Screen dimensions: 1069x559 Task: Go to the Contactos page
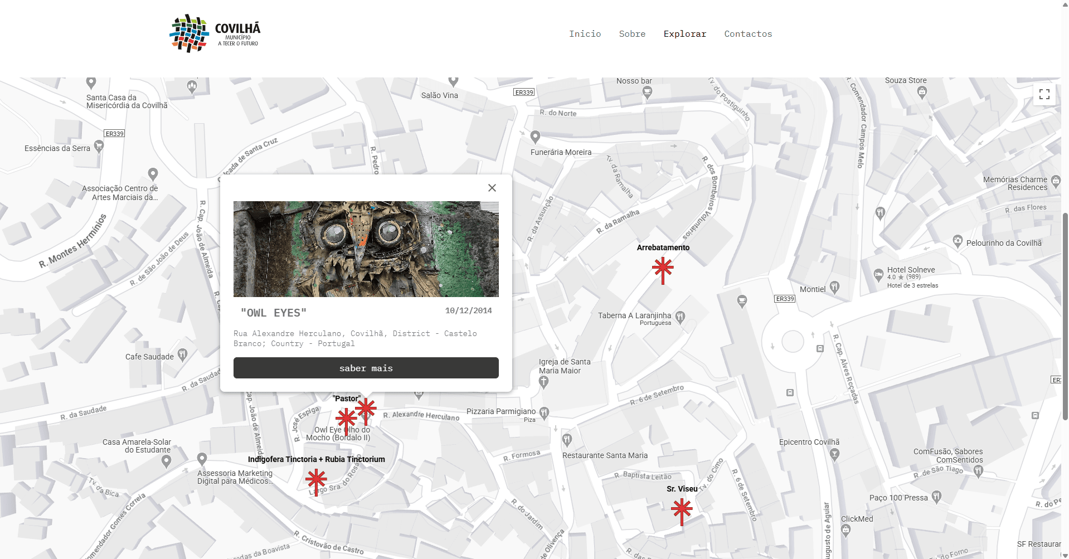click(x=748, y=34)
